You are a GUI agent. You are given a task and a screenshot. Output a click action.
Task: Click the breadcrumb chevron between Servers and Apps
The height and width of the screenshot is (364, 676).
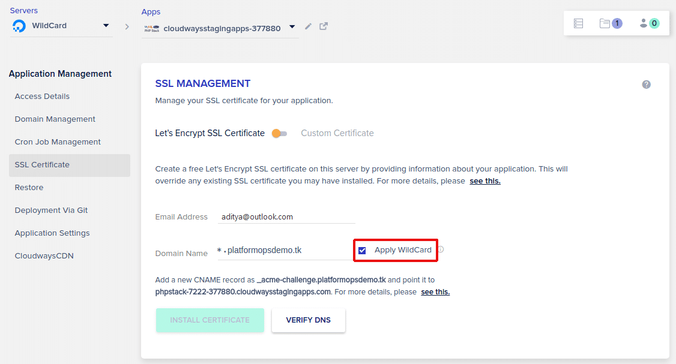[127, 27]
